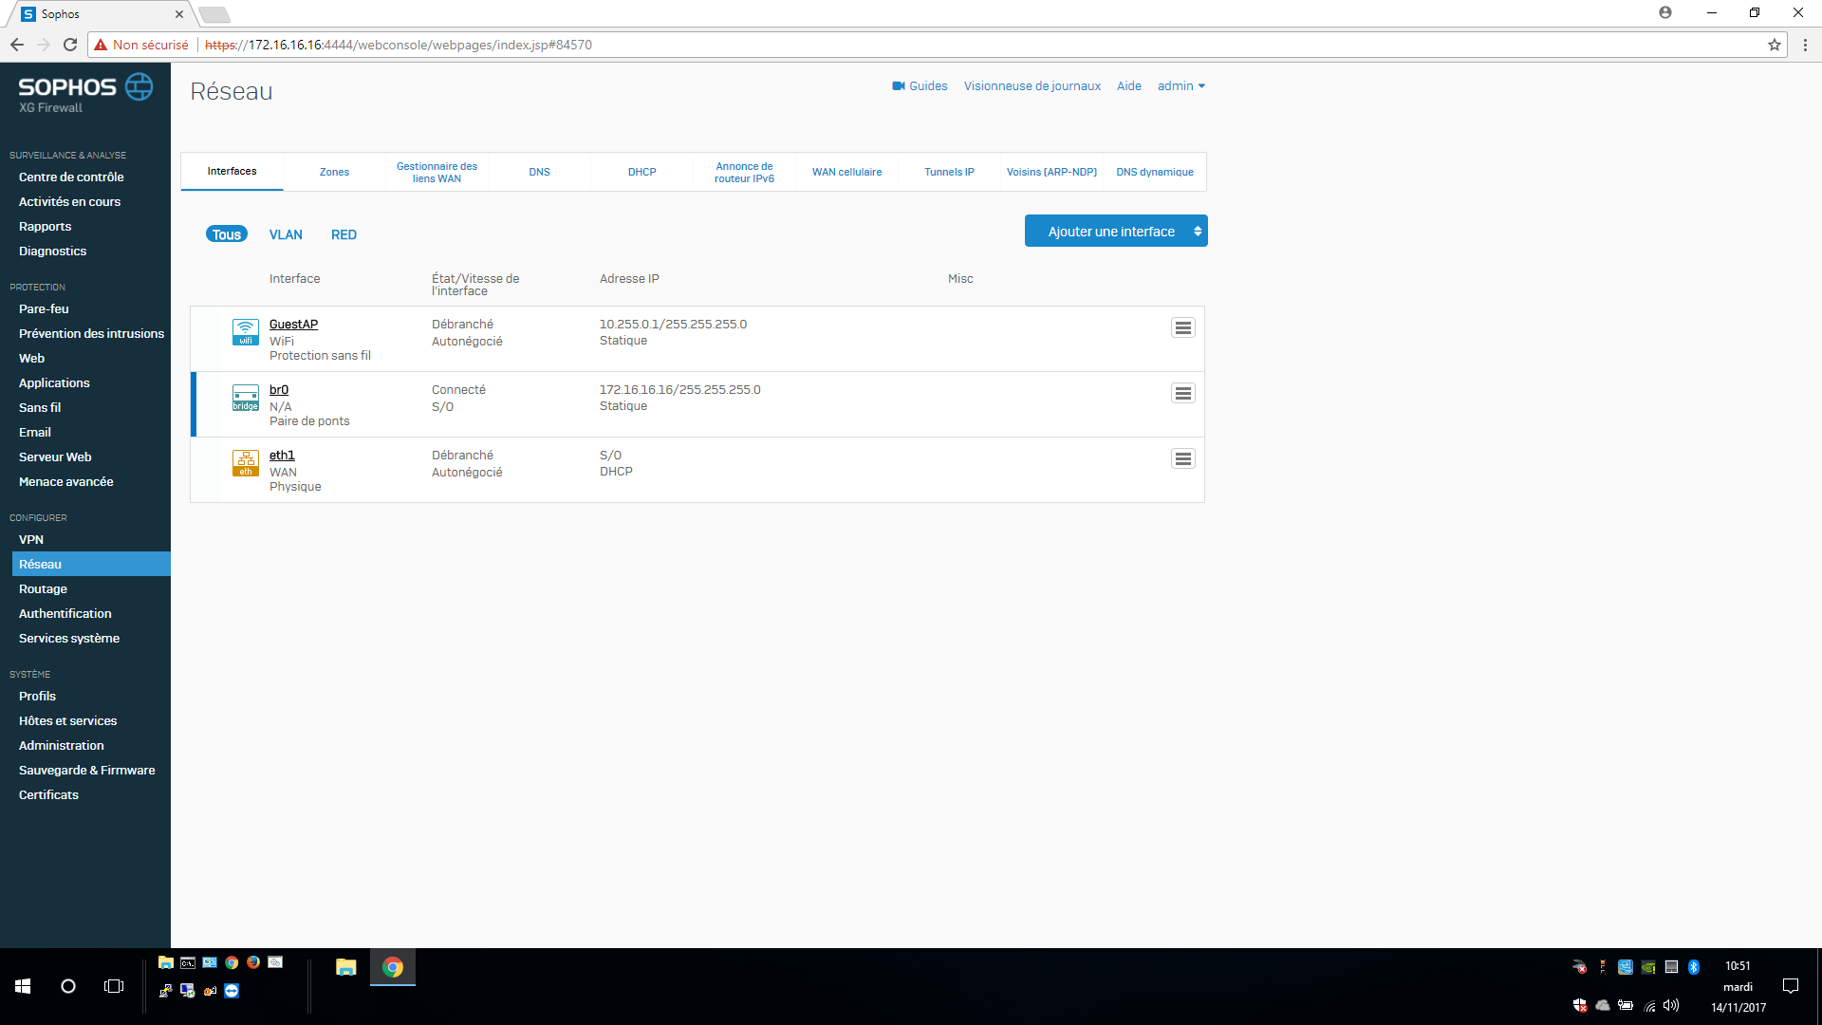Open Rapports in the sidebar

(45, 227)
